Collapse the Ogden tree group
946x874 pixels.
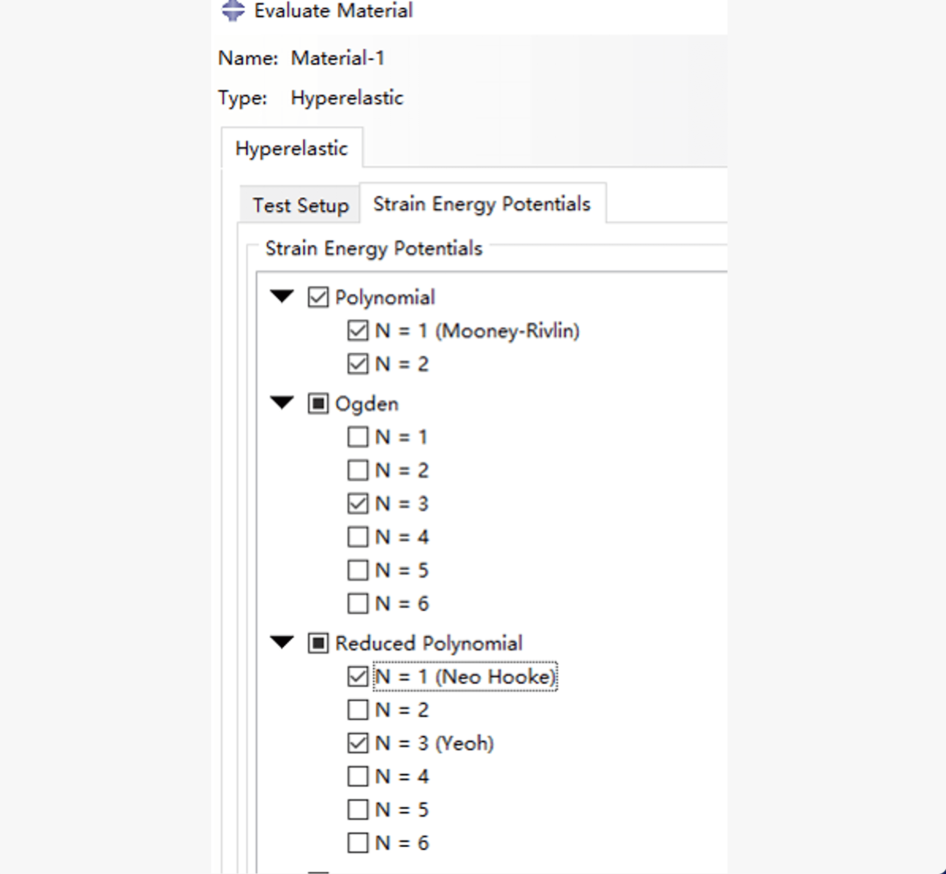pos(282,403)
